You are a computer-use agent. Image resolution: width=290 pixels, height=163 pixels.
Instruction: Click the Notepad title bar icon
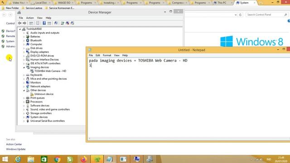pos(90,50)
